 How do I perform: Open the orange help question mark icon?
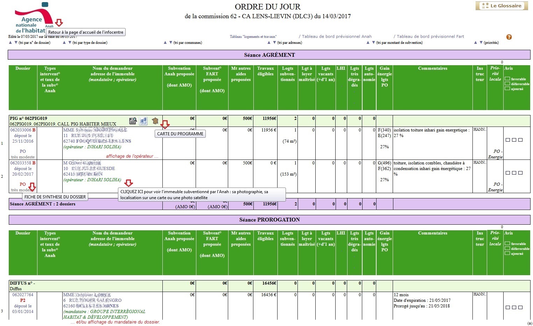(509, 37)
